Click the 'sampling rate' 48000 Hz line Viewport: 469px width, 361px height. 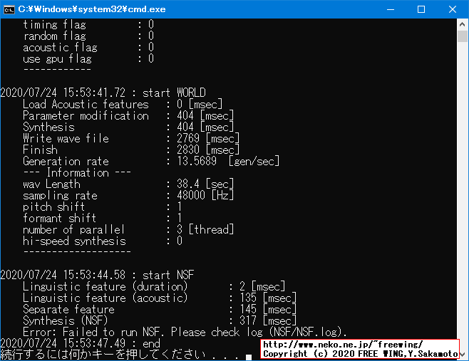click(x=128, y=195)
